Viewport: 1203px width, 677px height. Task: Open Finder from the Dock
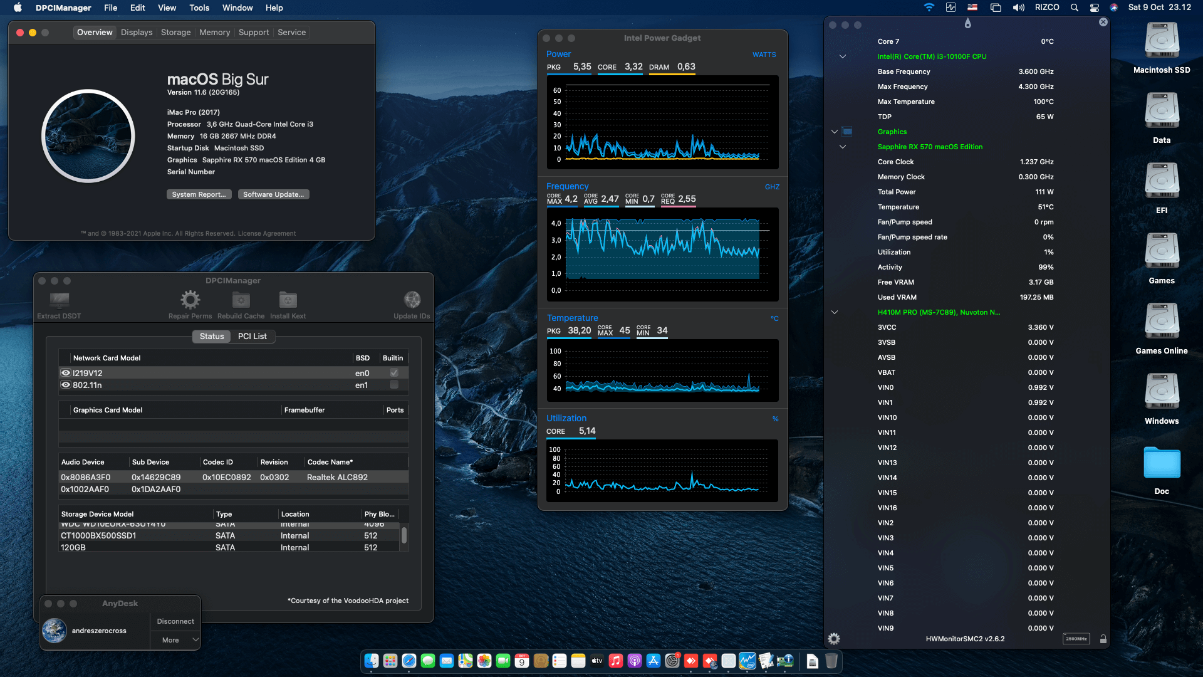(372, 661)
